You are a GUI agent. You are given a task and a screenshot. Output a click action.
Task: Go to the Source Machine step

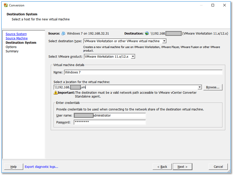pos(17,38)
